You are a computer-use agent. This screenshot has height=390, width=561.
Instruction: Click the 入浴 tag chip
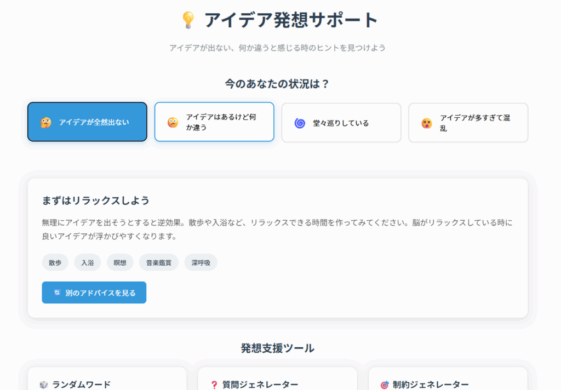click(88, 262)
